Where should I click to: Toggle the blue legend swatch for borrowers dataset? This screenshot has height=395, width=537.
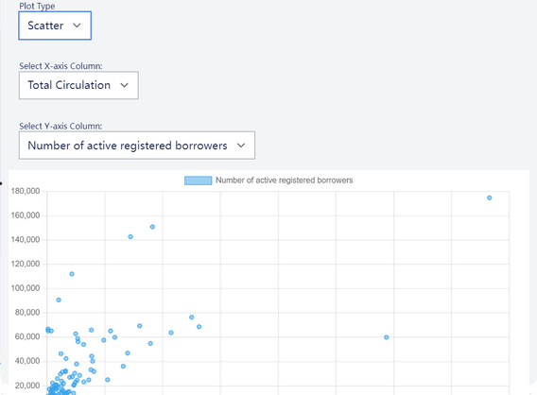198,180
